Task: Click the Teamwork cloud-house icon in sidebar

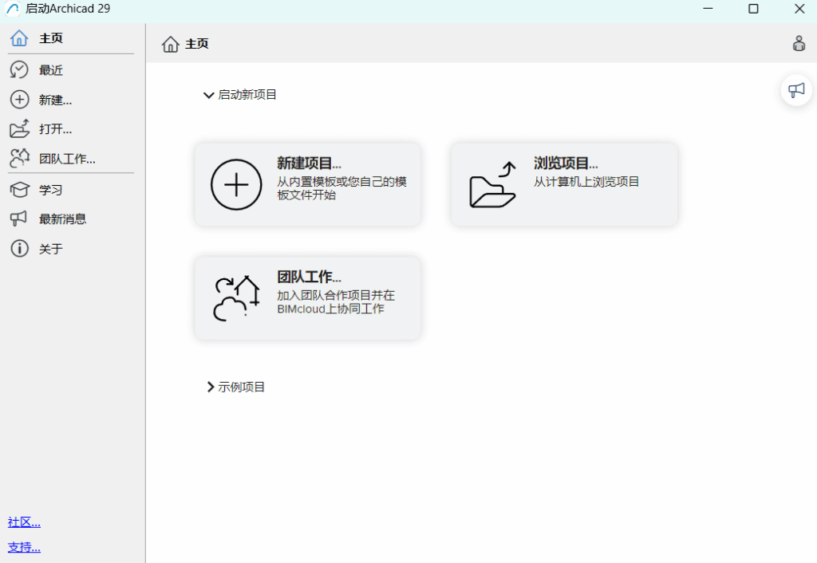Action: [x=19, y=159]
